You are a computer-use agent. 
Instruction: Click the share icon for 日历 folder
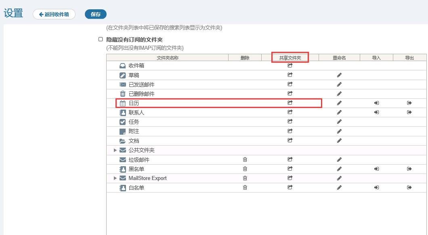[290, 103]
